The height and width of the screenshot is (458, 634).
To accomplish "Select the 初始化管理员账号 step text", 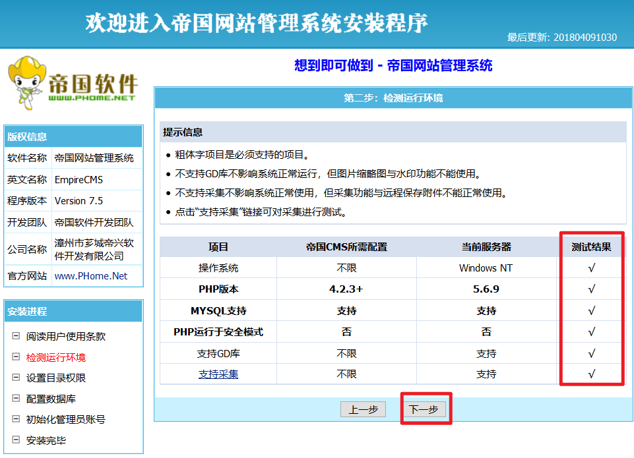I will click(x=66, y=420).
